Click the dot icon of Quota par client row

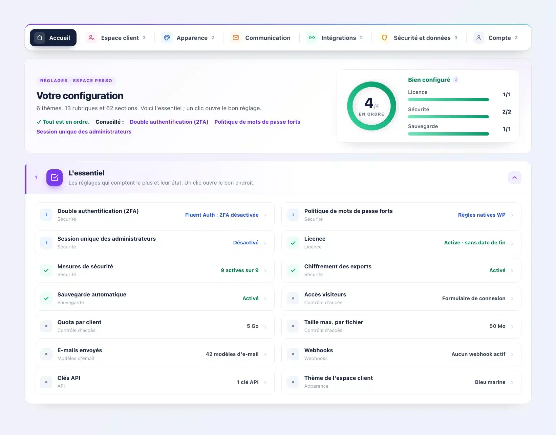pos(46,326)
